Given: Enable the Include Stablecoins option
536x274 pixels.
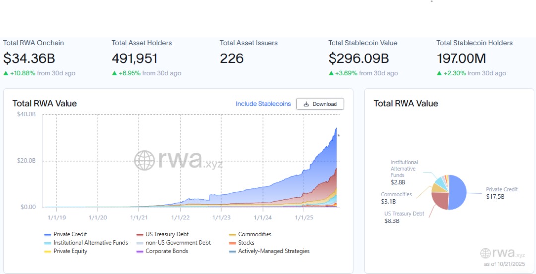Looking at the screenshot, I should [x=263, y=104].
